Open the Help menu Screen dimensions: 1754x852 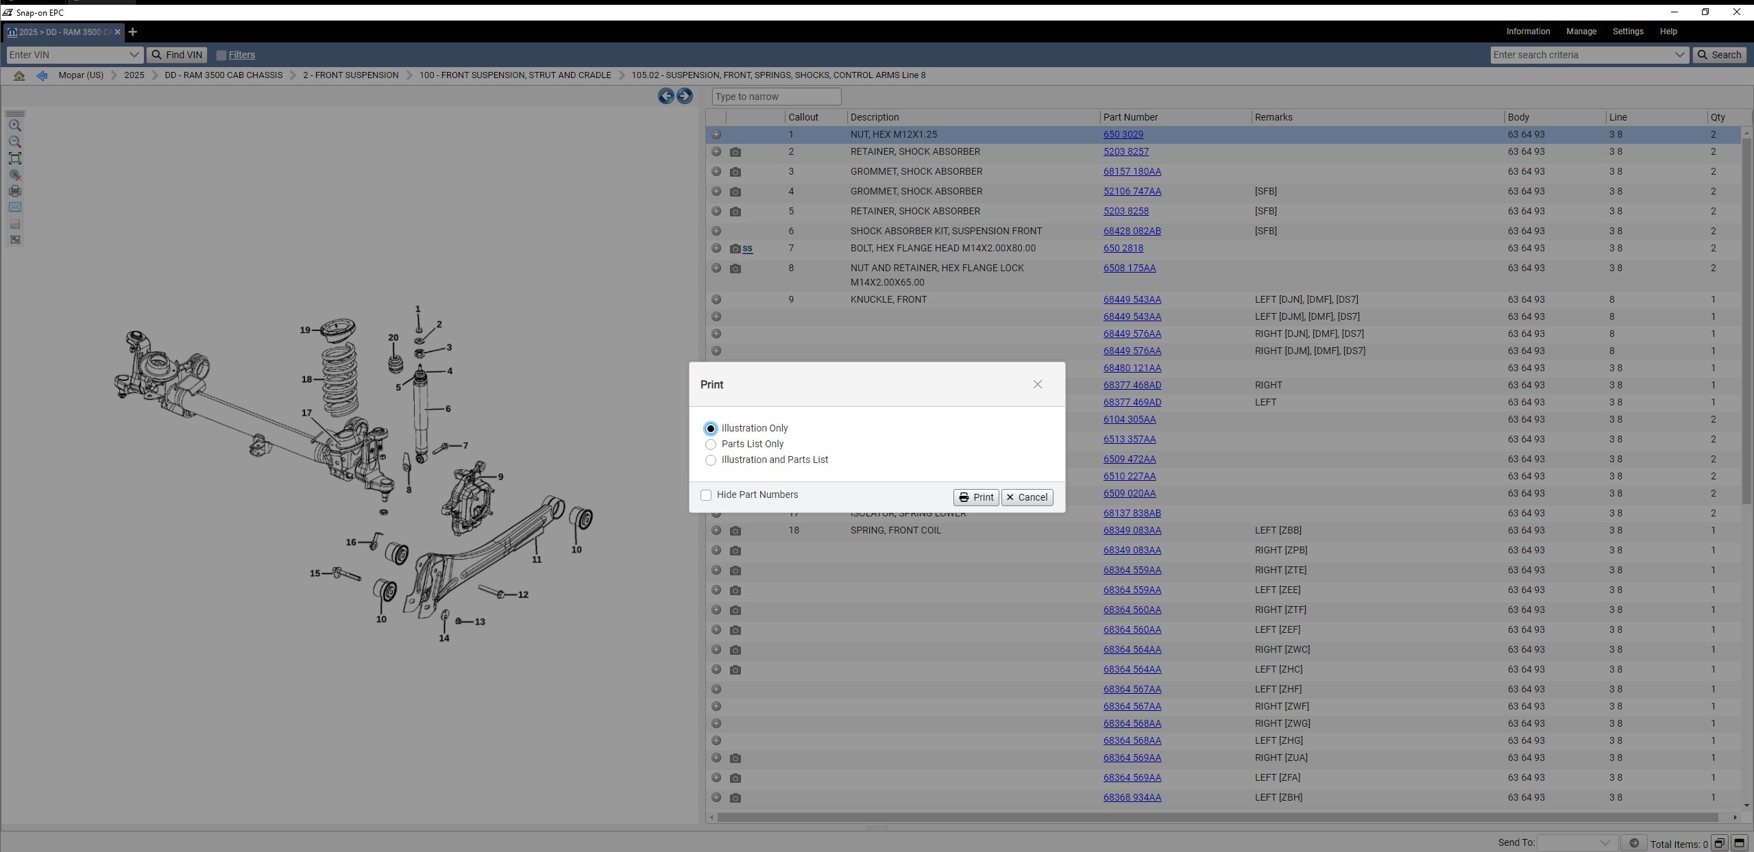pyautogui.click(x=1668, y=32)
